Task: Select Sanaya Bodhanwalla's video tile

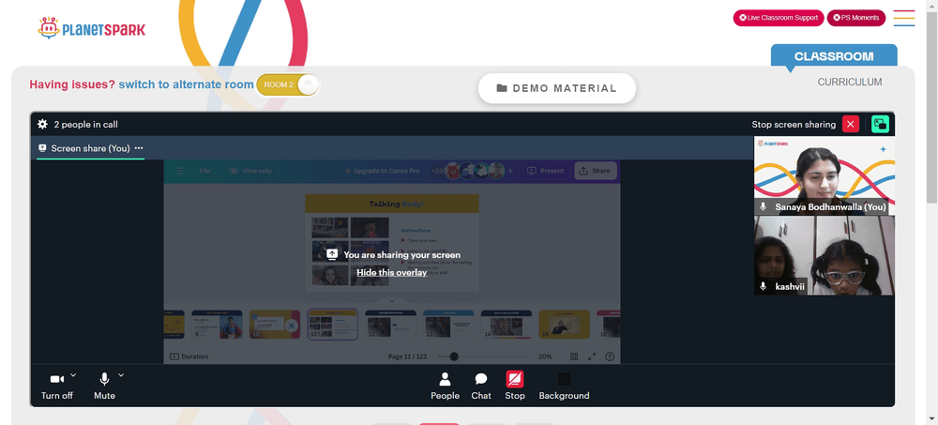Action: click(825, 176)
